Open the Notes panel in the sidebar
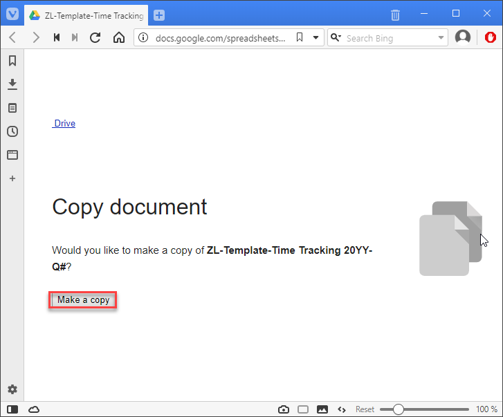The image size is (503, 417). [x=12, y=108]
